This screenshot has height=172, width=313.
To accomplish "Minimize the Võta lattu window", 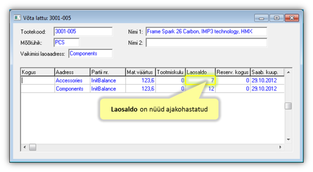I will [x=262, y=18].
